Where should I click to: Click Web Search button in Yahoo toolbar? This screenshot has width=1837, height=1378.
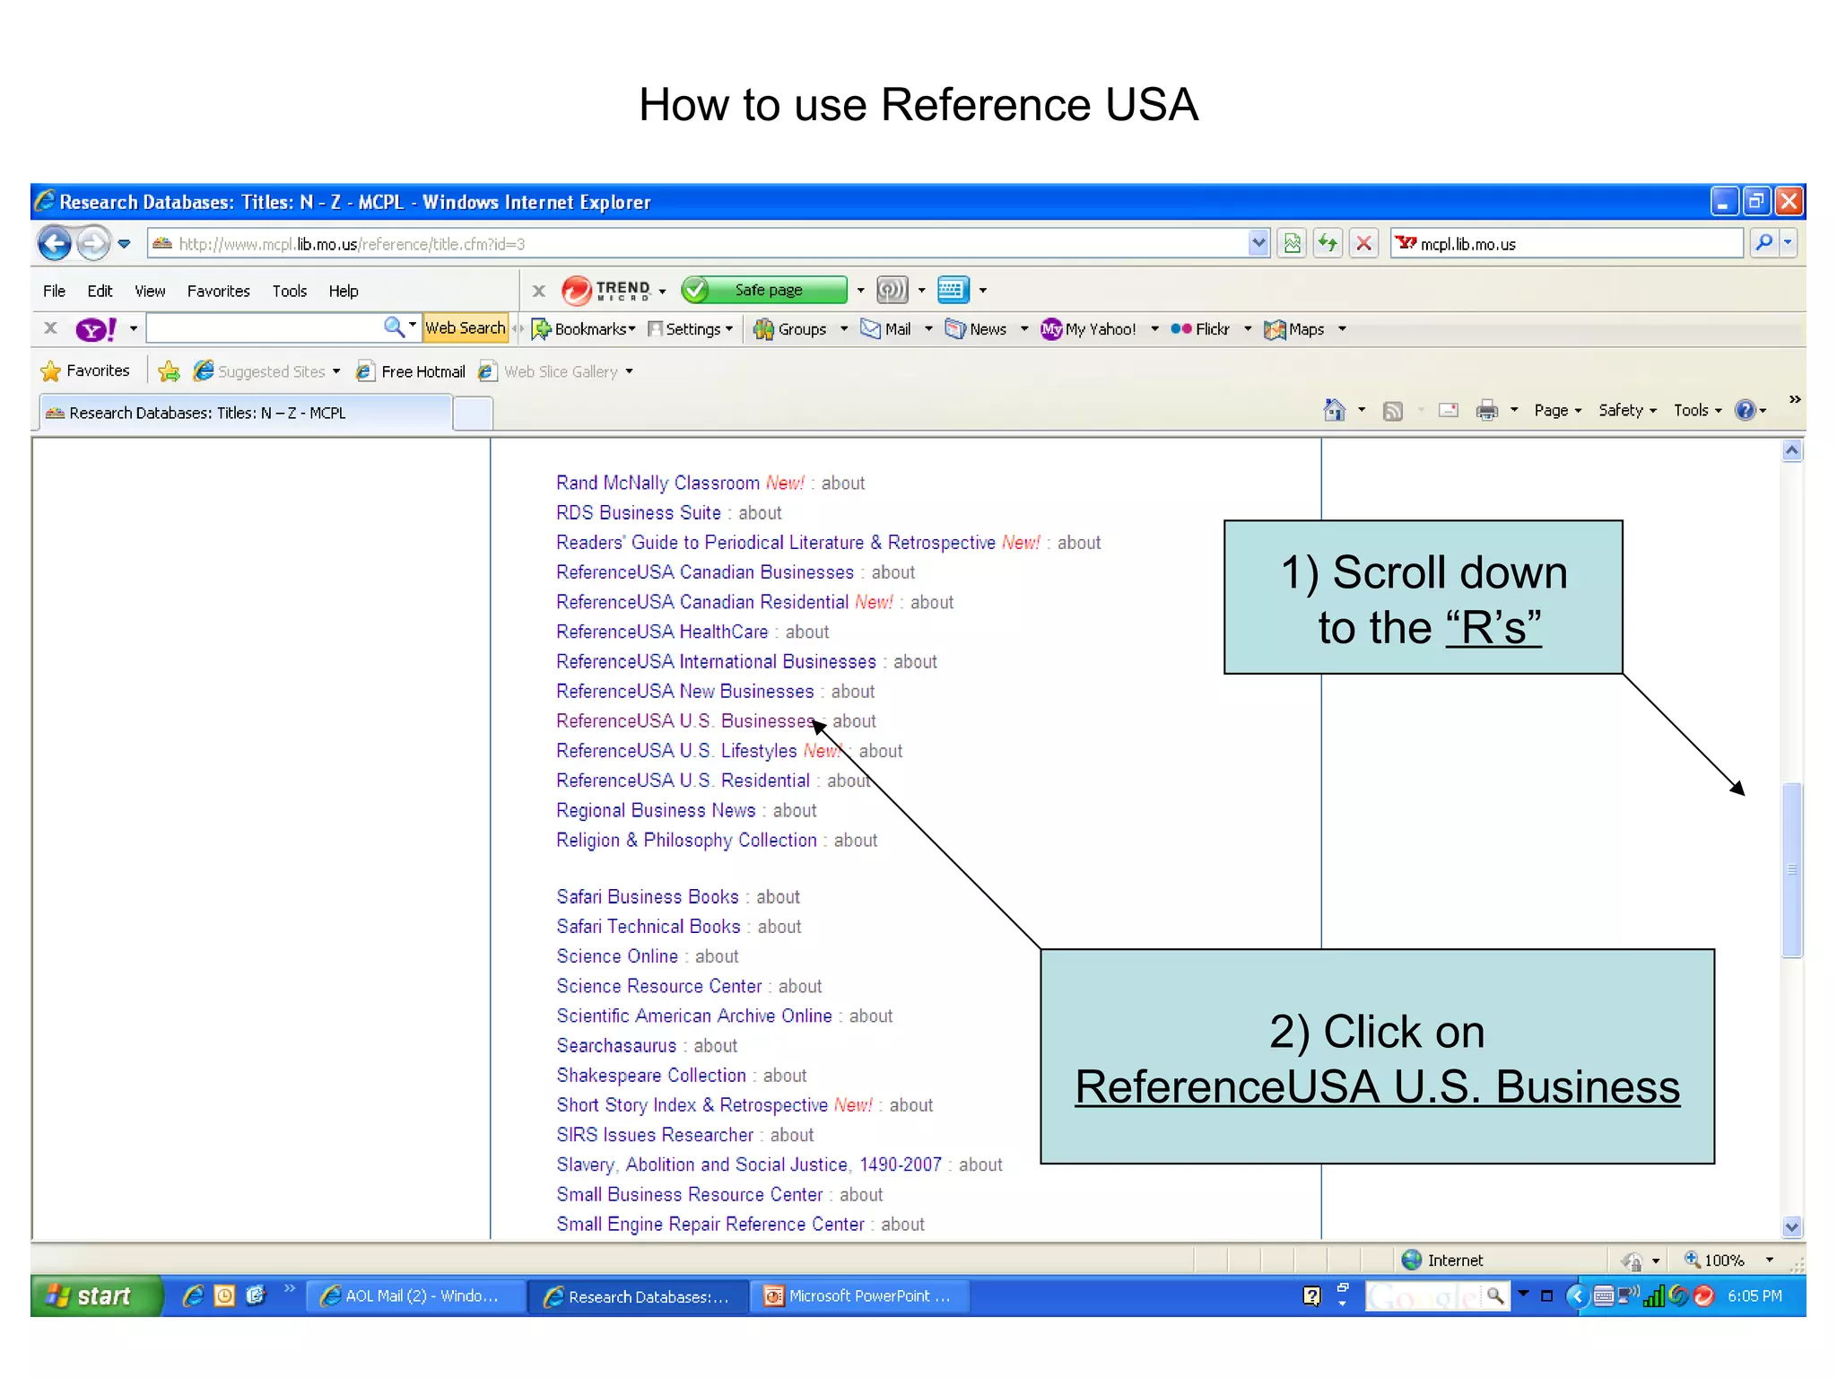coord(465,328)
